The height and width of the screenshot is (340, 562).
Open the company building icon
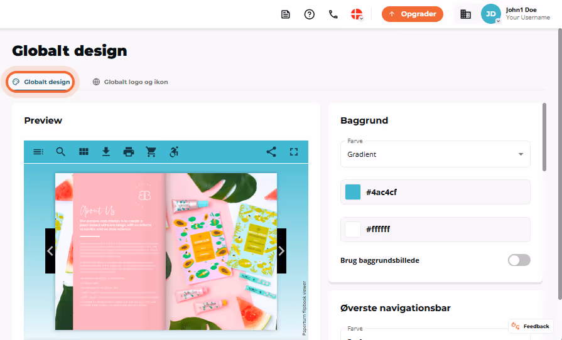[465, 14]
